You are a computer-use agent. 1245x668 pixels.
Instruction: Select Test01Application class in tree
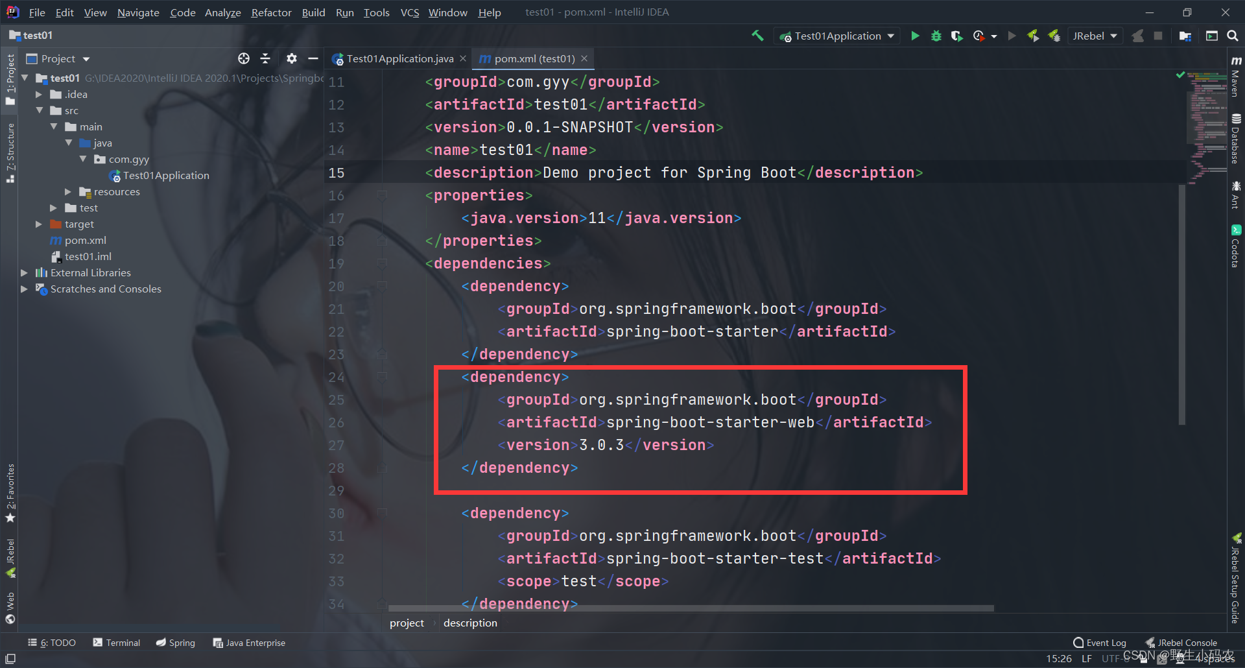[166, 176]
